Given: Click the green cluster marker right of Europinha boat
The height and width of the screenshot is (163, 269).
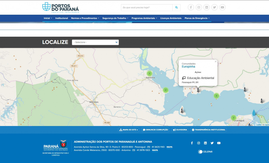Looking at the screenshot, I should tap(216, 96).
